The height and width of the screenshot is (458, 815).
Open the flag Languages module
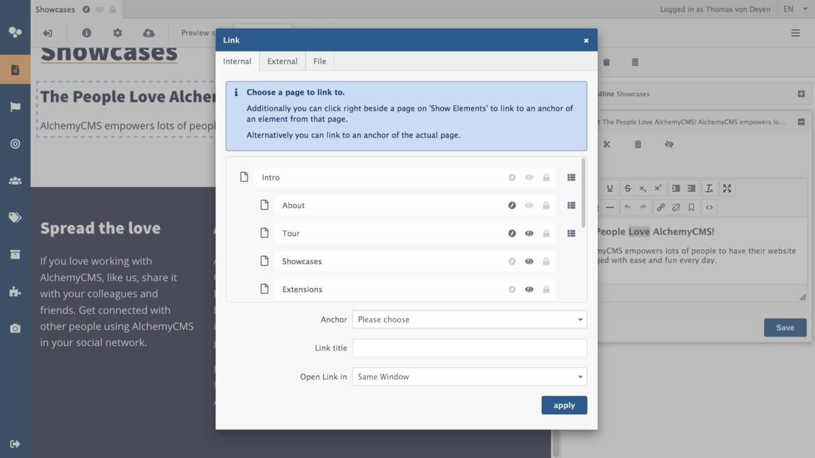pos(15,107)
